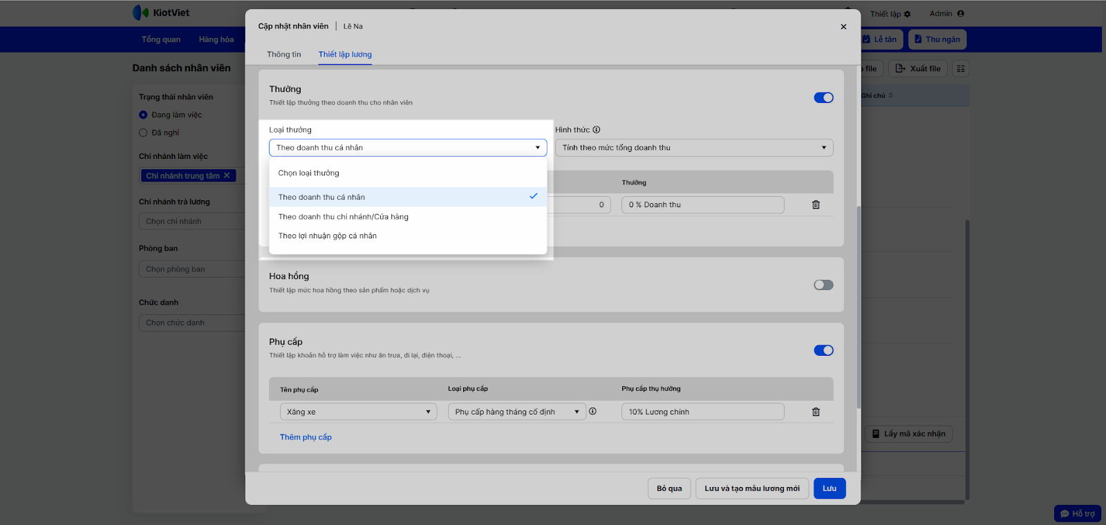Click info icon next to Hình thức

[x=597, y=130]
